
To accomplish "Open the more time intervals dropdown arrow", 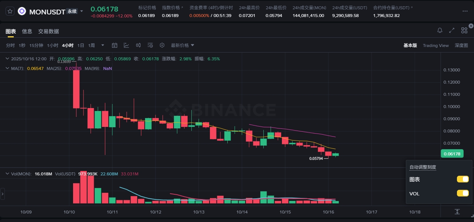I will pos(103,46).
